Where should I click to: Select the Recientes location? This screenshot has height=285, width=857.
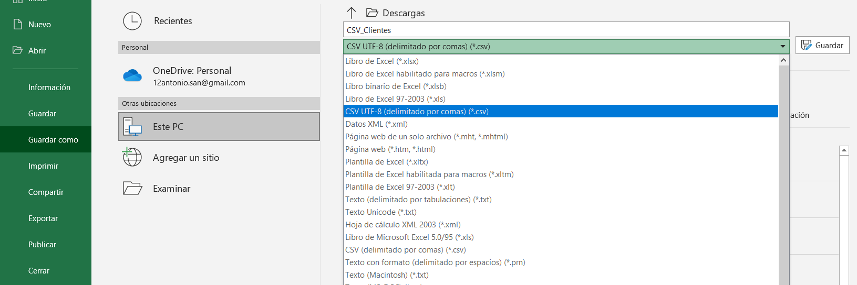219,21
